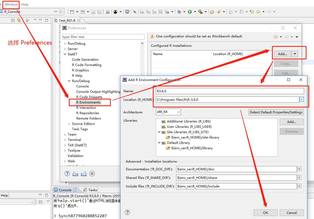Click the green Run button icon

coord(190,12)
